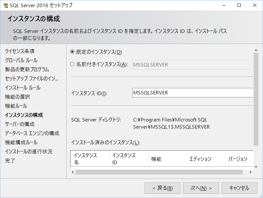
Task: Click the エディション column header
Action: coord(206,159)
